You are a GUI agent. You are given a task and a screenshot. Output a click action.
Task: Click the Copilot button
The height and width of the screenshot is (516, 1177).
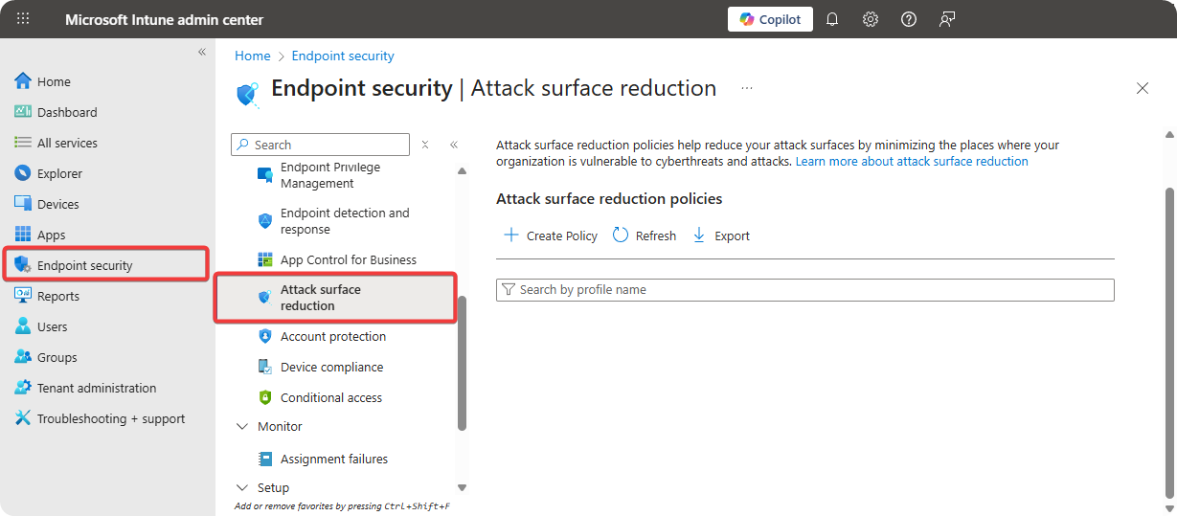(x=770, y=19)
